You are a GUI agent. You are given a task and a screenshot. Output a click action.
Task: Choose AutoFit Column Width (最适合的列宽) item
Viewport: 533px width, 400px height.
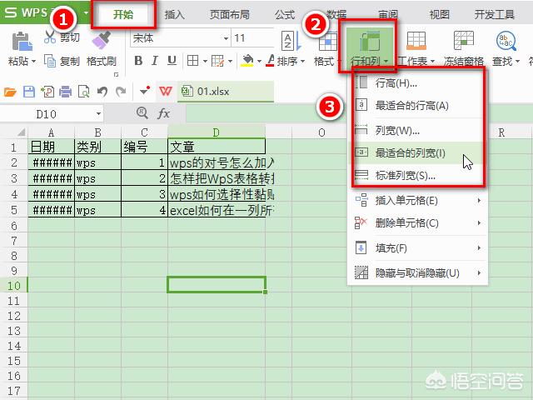click(x=417, y=153)
